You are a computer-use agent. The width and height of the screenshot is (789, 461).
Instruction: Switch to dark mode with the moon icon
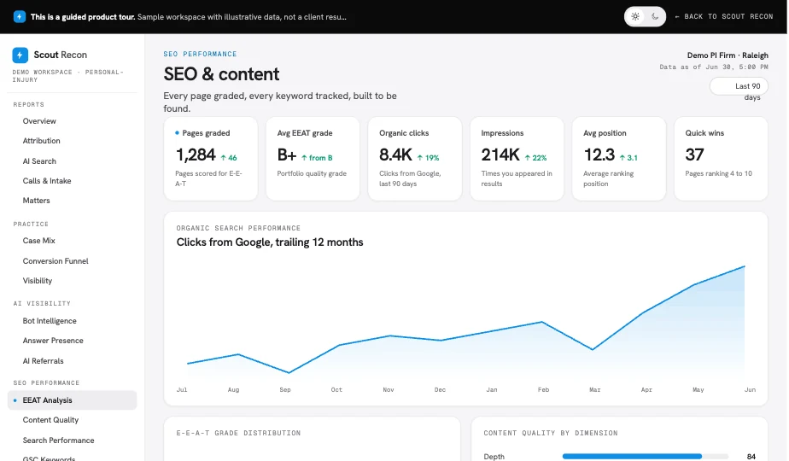[x=655, y=16]
